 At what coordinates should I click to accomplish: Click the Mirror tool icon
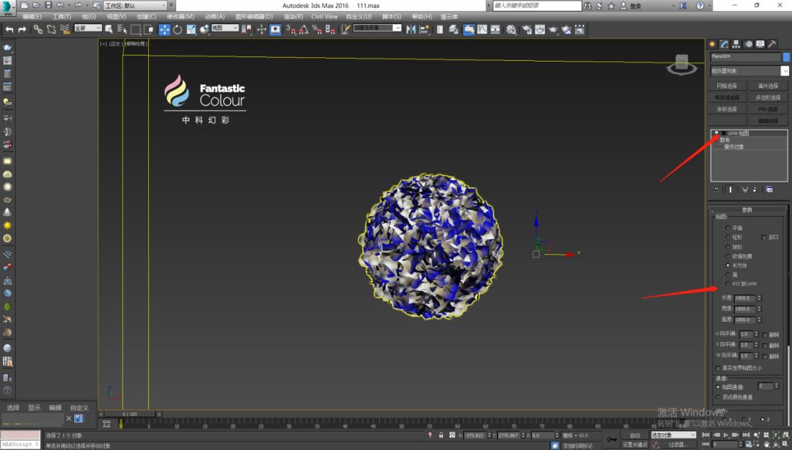[410, 29]
